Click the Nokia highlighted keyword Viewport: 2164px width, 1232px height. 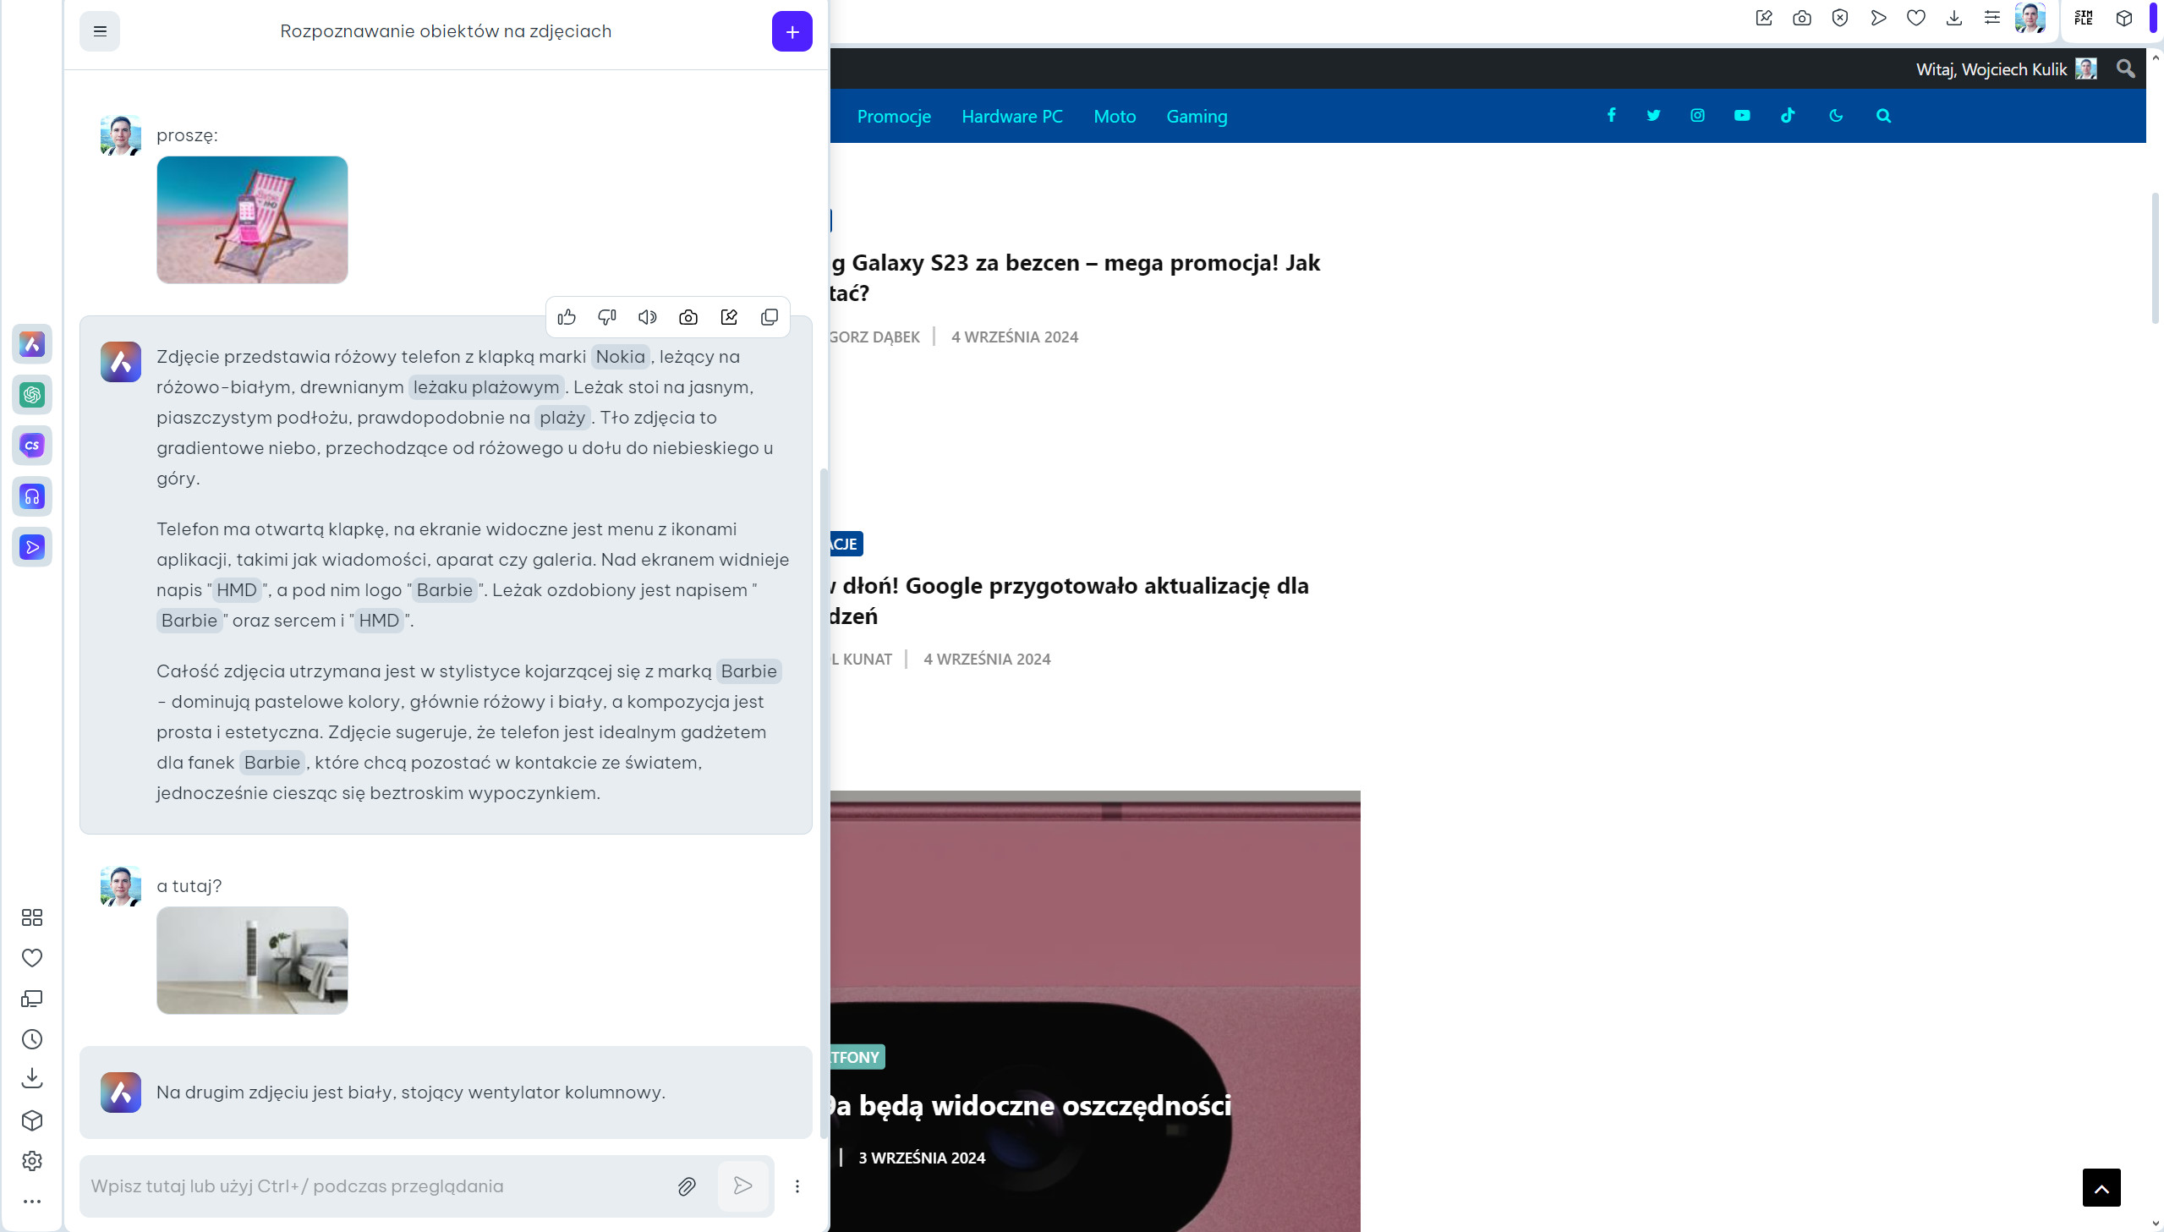620,357
